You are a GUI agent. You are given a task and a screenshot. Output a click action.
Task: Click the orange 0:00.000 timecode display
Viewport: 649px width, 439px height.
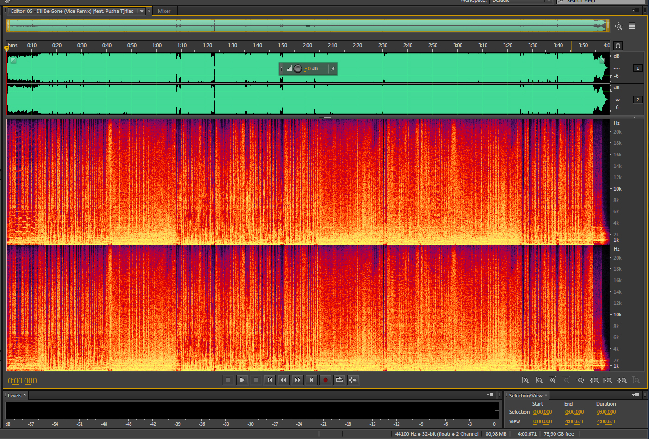pyautogui.click(x=22, y=381)
